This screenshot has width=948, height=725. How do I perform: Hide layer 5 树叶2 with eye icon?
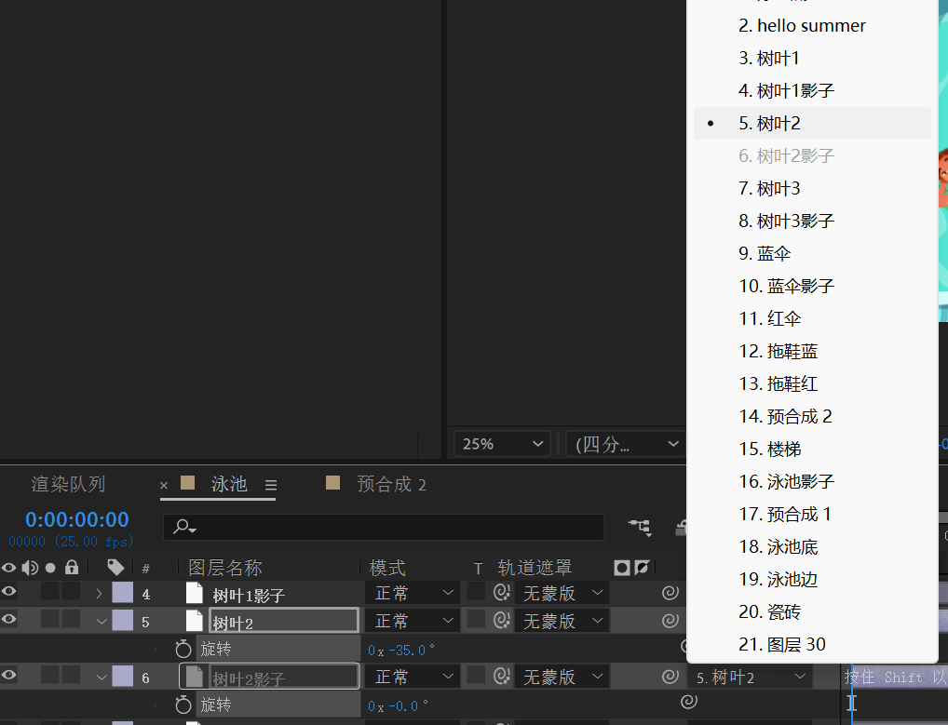click(x=8, y=619)
